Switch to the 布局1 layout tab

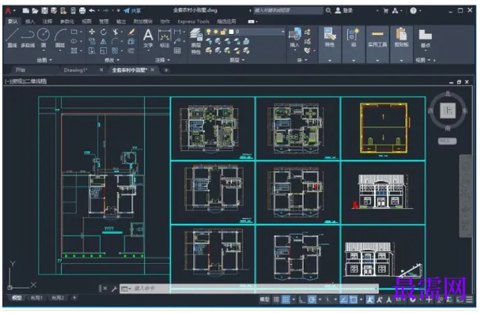pos(36,298)
